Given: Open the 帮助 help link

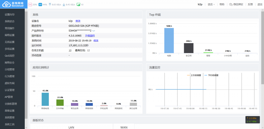Looking at the screenshot, I should pos(222,5).
